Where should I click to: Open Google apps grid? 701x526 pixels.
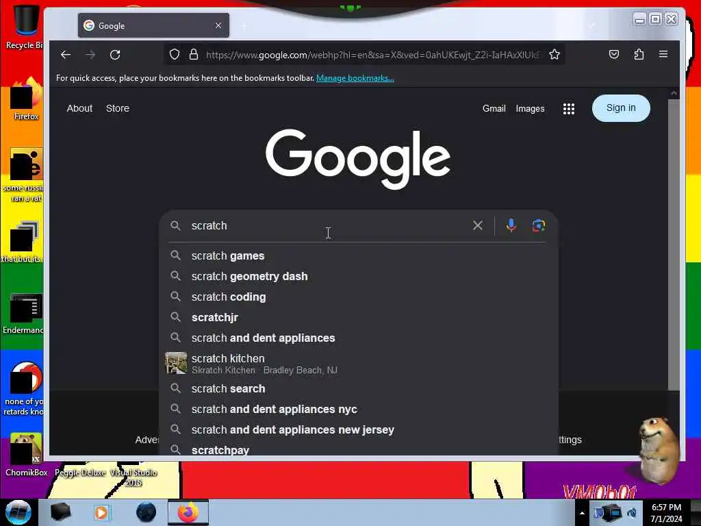coord(569,109)
